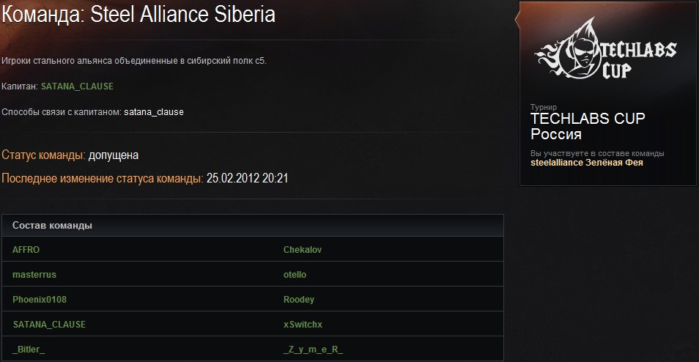Open captain SATANA_CLAUSE profile link
The height and width of the screenshot is (362, 699).
pyautogui.click(x=77, y=86)
